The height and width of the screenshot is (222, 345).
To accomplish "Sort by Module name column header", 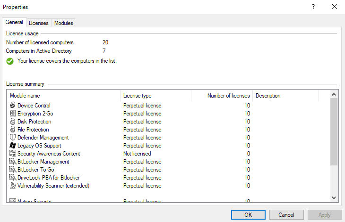I will coord(64,96).
